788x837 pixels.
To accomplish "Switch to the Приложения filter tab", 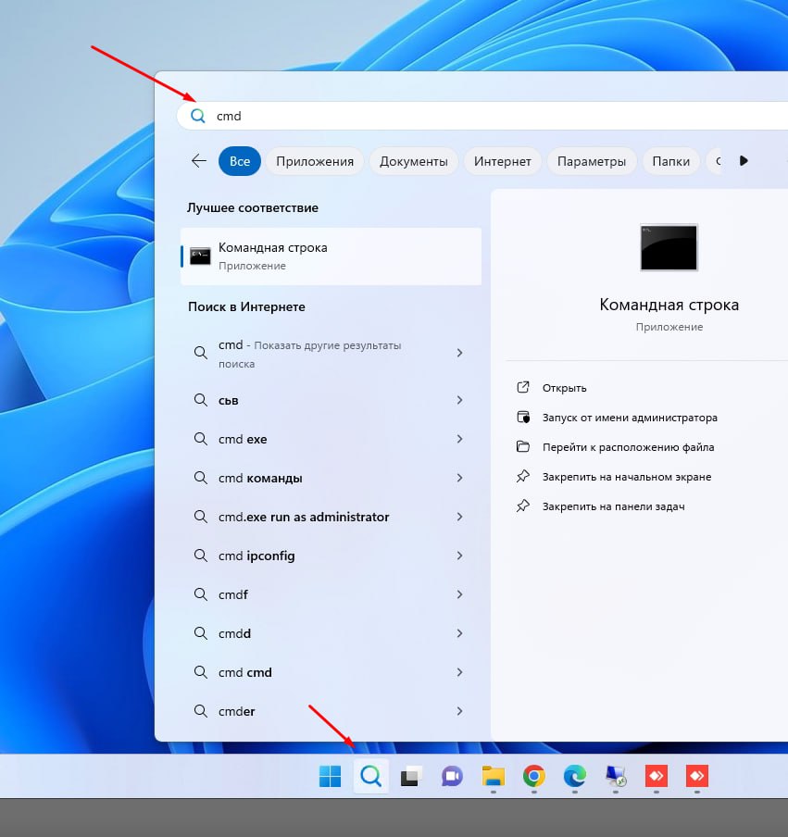I will point(315,161).
